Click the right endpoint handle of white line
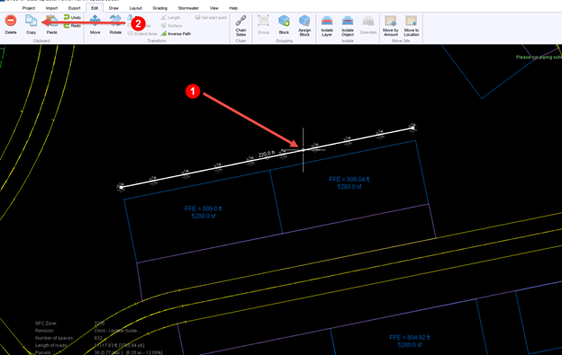 click(412, 128)
